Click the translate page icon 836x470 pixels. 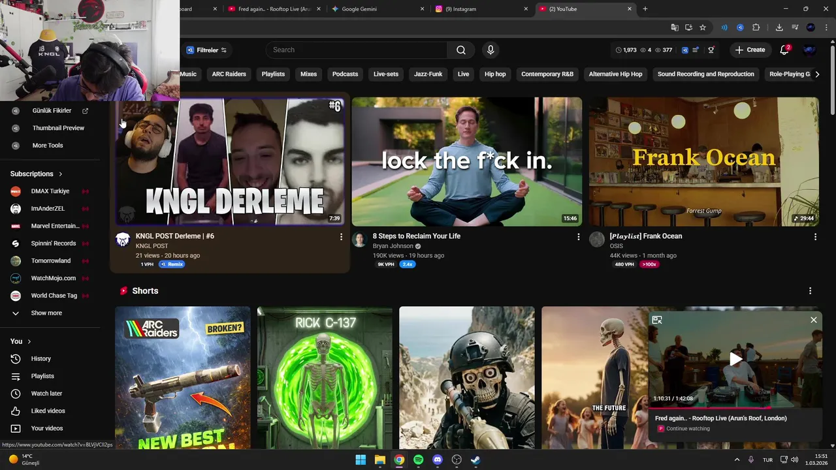pyautogui.click(x=675, y=27)
